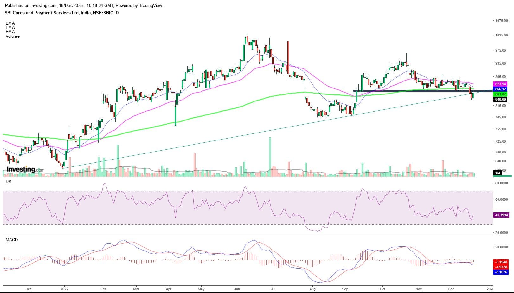Click the 2025 year label on time axis

[x=64, y=289]
